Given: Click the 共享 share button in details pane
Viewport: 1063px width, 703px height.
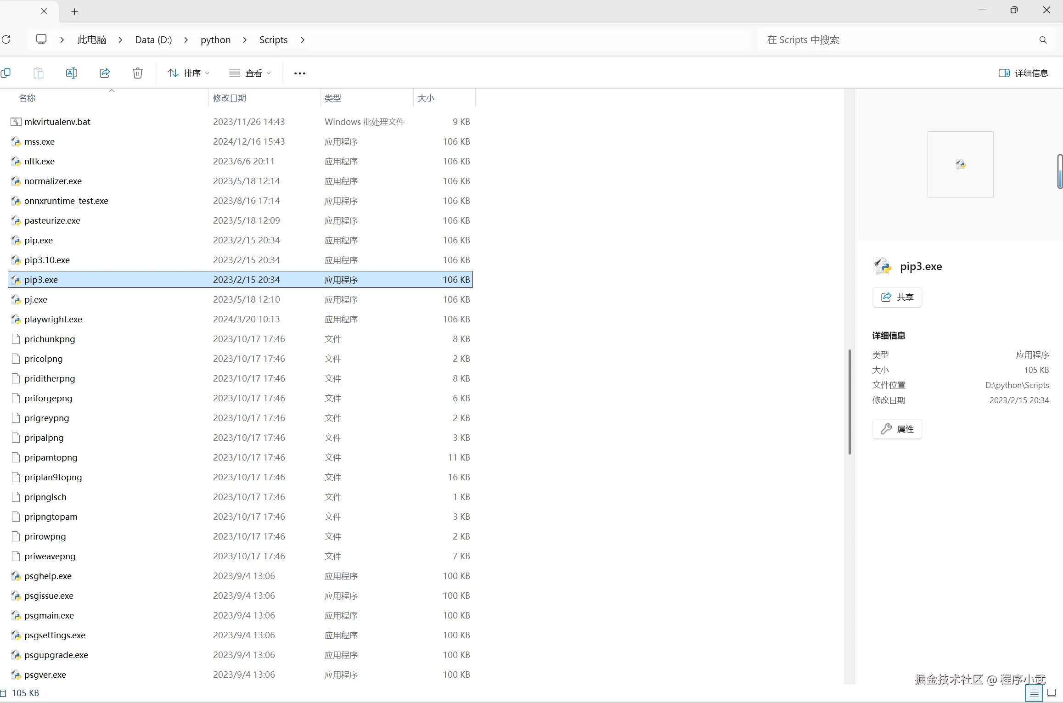Looking at the screenshot, I should [x=897, y=297].
